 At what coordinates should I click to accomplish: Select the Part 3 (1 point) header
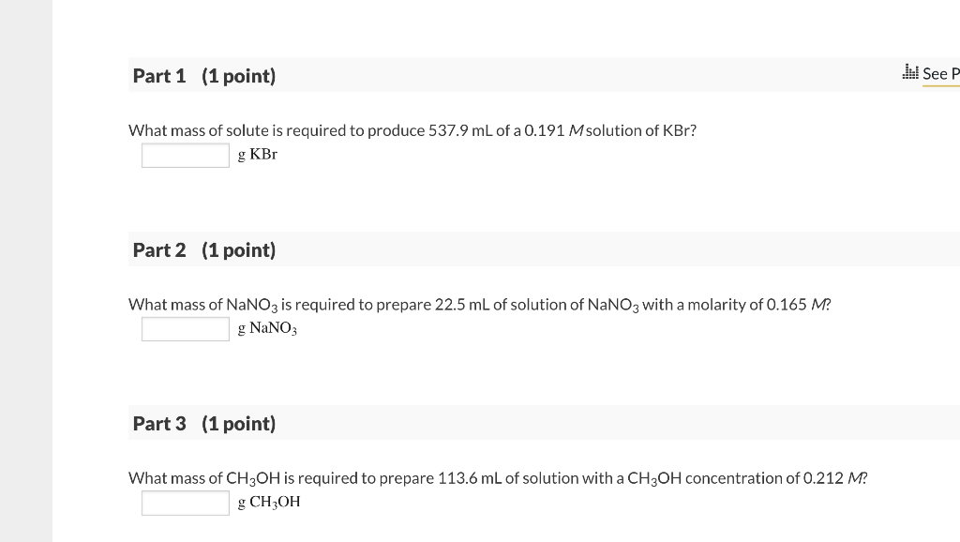click(x=203, y=423)
